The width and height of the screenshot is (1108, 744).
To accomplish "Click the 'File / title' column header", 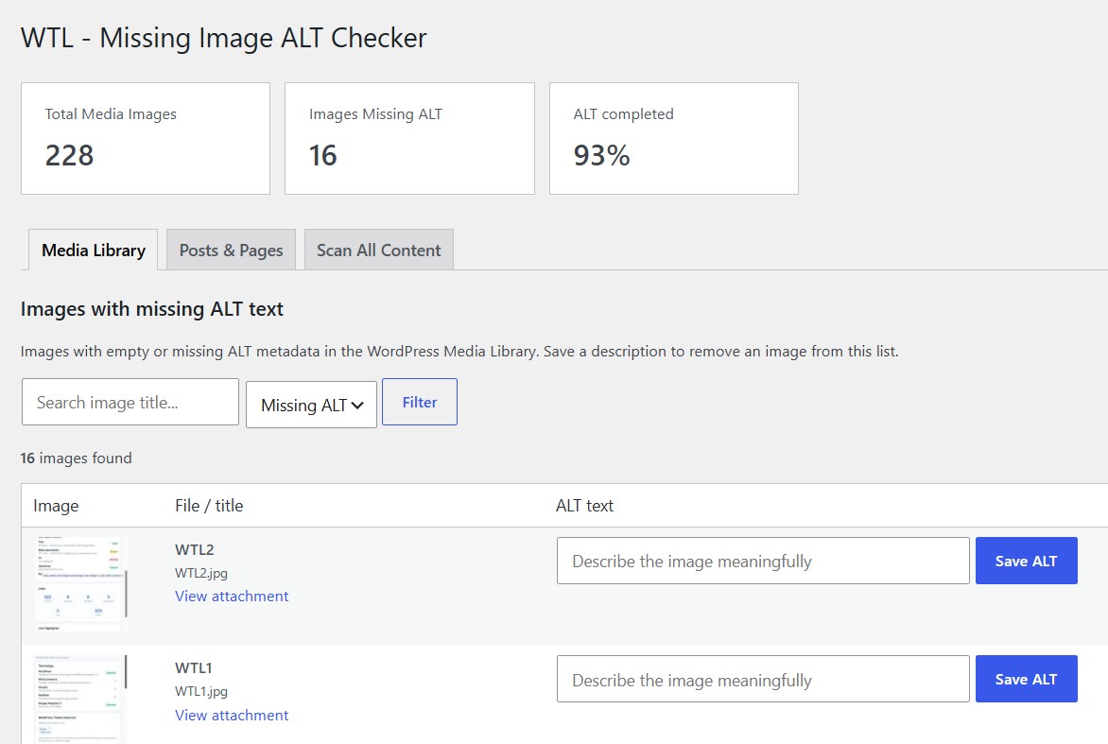I will [209, 506].
